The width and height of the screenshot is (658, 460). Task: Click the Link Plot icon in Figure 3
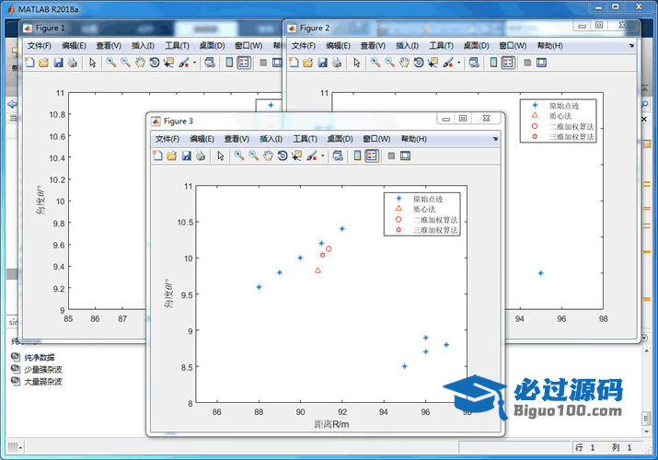pyautogui.click(x=338, y=155)
